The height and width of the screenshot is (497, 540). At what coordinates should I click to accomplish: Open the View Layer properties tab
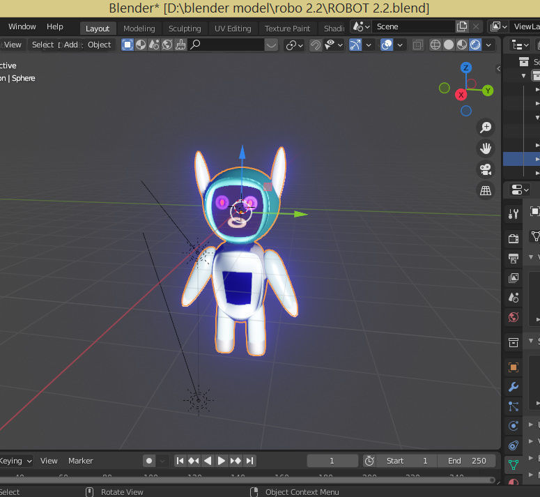coord(513,277)
